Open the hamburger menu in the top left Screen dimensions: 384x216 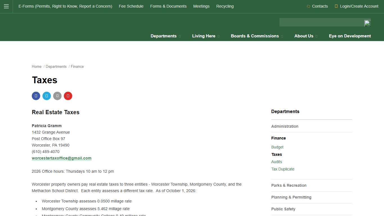(6, 6)
